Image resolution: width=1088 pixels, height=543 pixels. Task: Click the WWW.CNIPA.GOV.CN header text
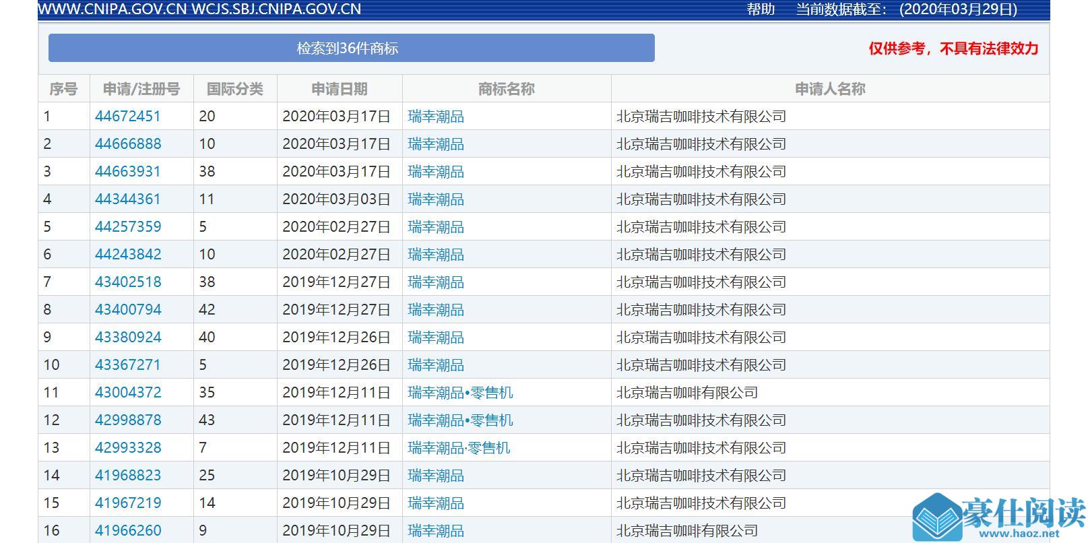pos(113,9)
